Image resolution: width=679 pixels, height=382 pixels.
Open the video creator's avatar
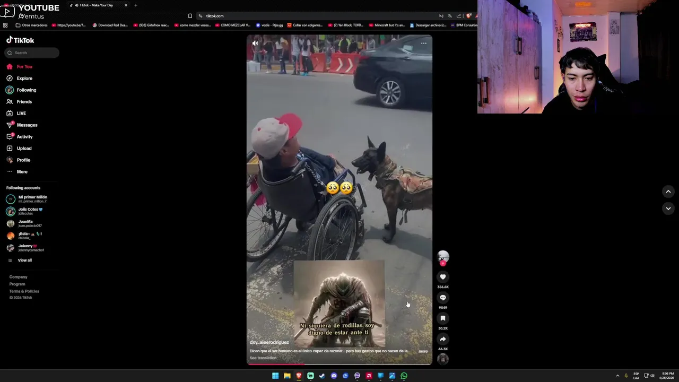pyautogui.click(x=443, y=256)
